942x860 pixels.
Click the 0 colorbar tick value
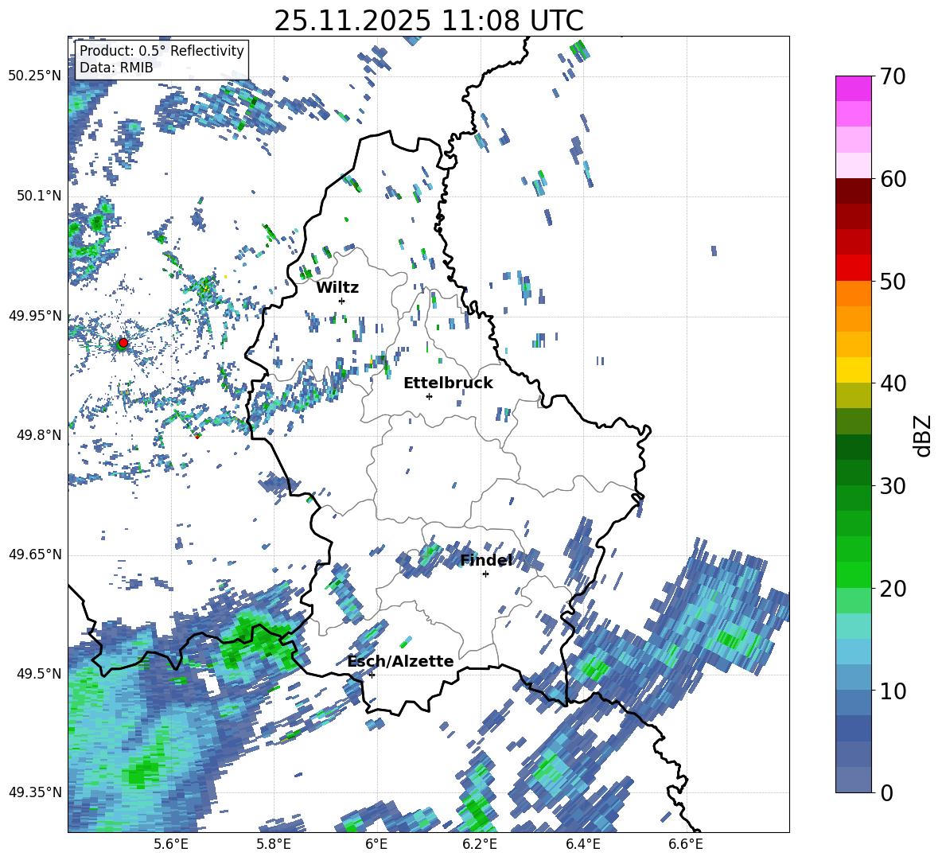coord(887,793)
